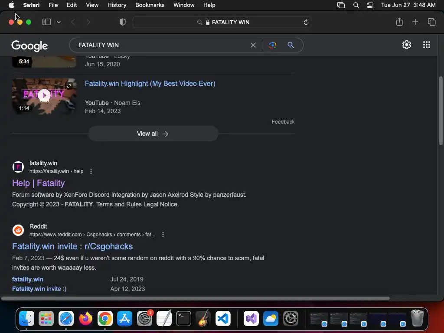Search by image with Google Lens
The image size is (444, 333).
(x=272, y=45)
